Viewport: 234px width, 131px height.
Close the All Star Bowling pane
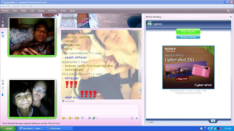click(231, 17)
